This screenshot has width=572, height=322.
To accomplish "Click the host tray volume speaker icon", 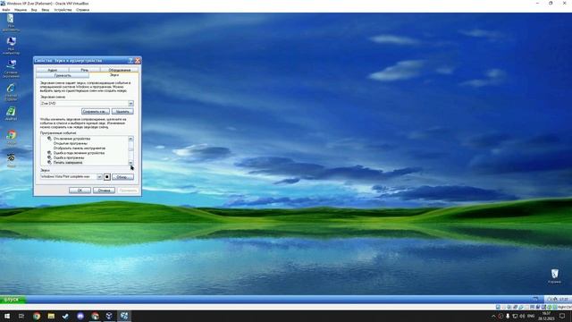I will tap(522, 316).
